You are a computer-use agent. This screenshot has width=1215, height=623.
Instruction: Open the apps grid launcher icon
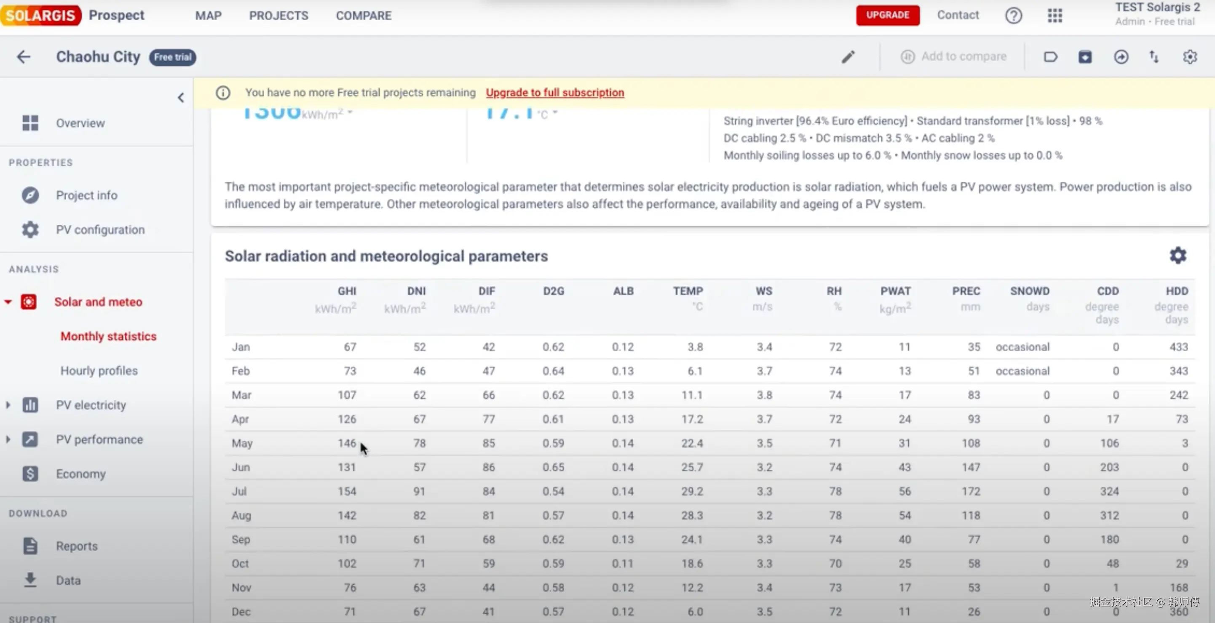(1054, 16)
